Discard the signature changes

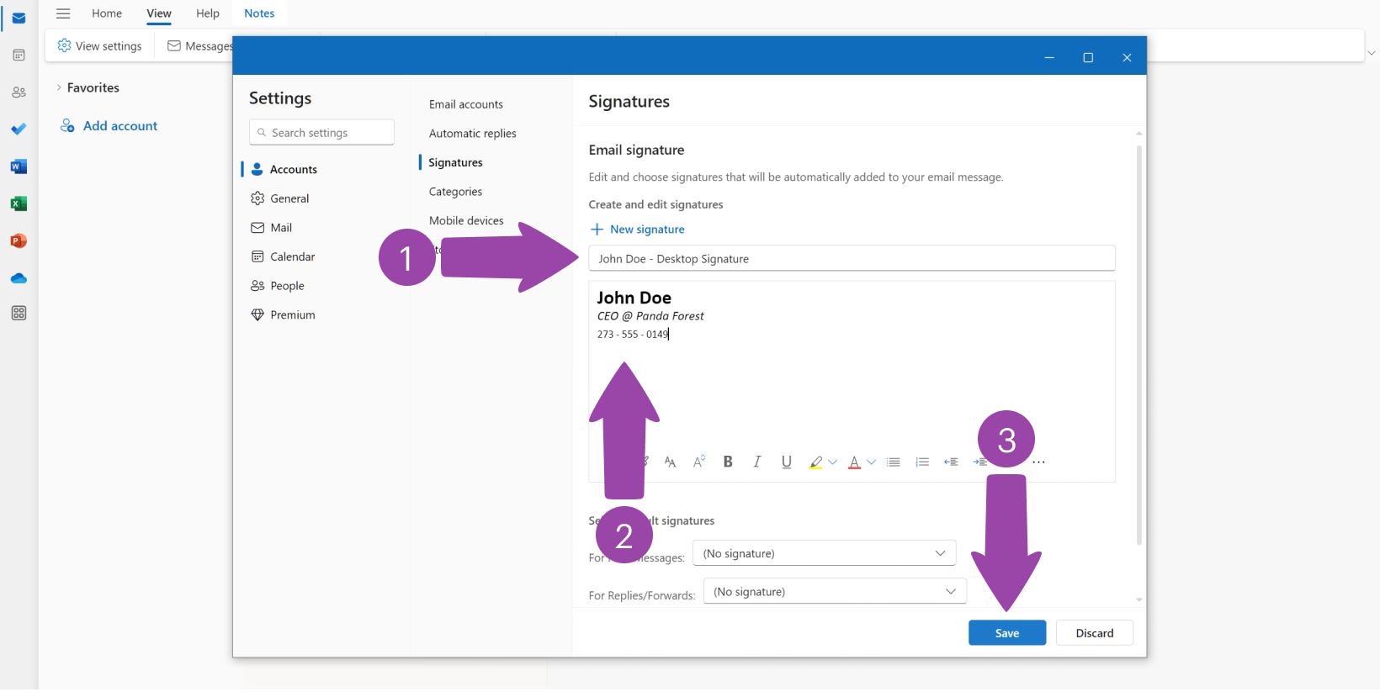[1095, 633]
